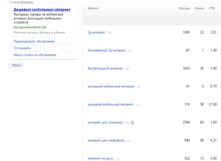The image size is (221, 161).
Task: Tick the checkbox next to ad M-404909962
Action: click(x=10, y=2)
